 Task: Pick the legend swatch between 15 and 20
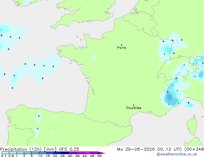click(x=50, y=153)
